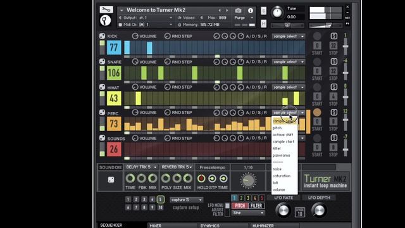This screenshot has height=228, width=405.
Task: Toggle solo on the SOUNDS track
Action: click(x=333, y=138)
